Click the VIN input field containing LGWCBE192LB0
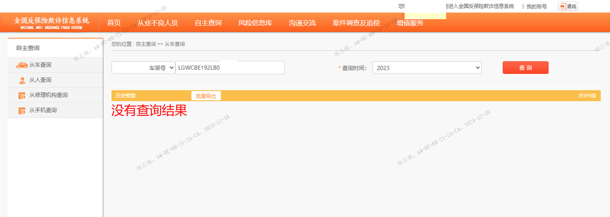The image size is (610, 217). [x=230, y=68]
